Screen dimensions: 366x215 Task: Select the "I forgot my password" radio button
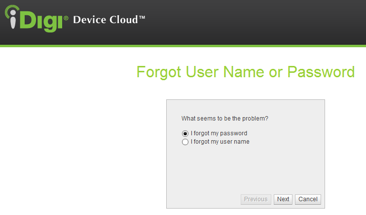coord(185,133)
